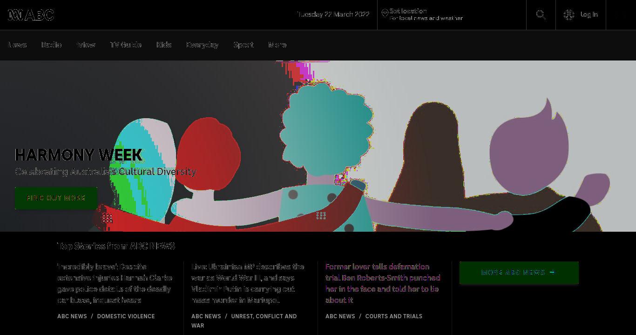Open the TV Guide menu item

[126, 45]
